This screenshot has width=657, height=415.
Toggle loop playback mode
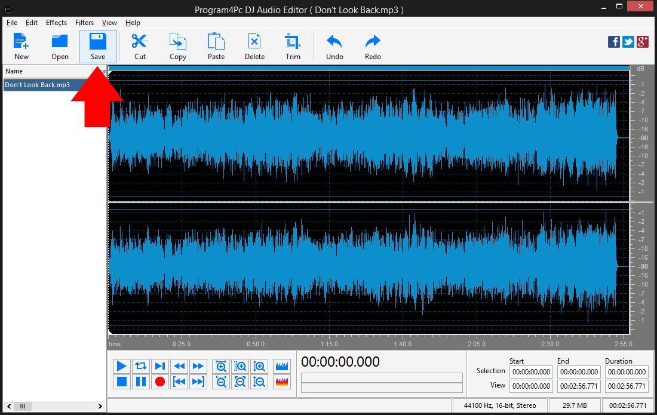[140, 366]
